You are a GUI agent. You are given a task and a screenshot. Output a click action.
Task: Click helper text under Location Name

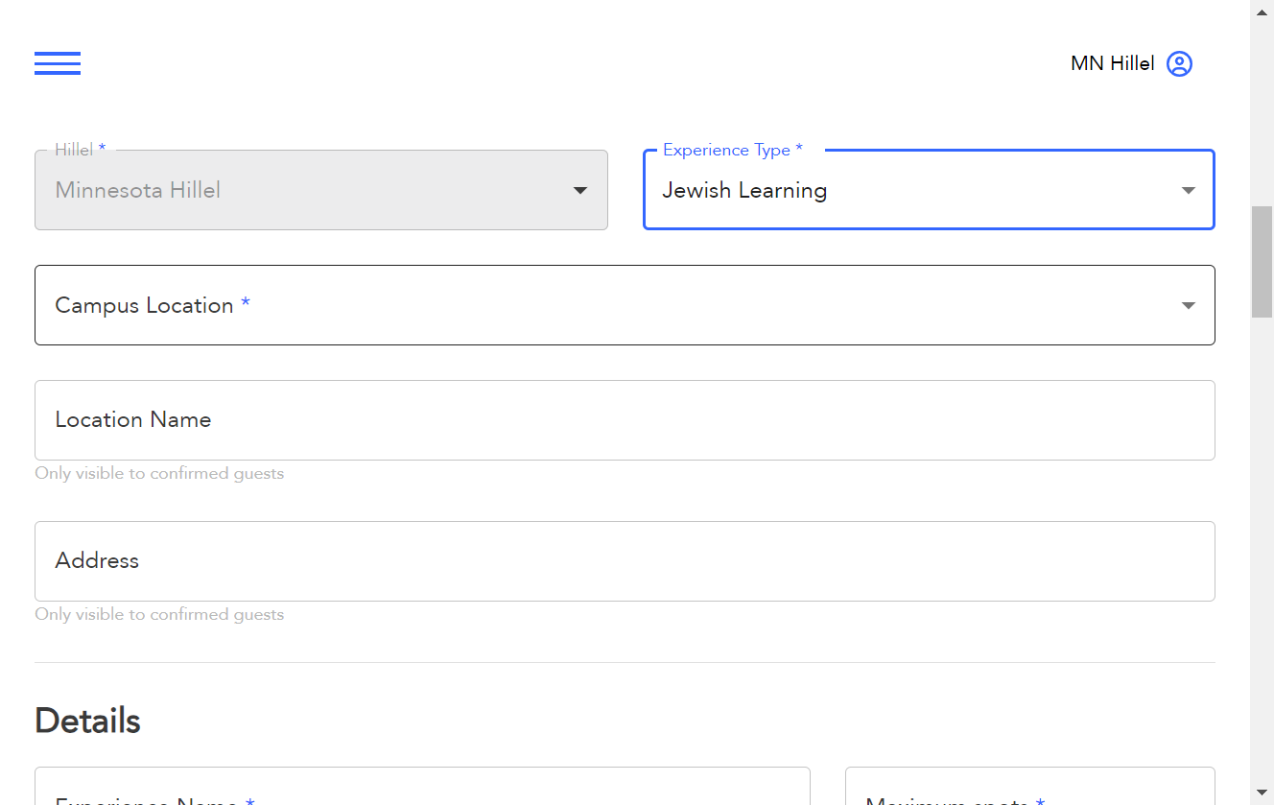(159, 473)
